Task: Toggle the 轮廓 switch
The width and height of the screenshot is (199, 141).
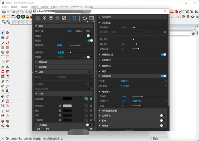Action: point(163,120)
